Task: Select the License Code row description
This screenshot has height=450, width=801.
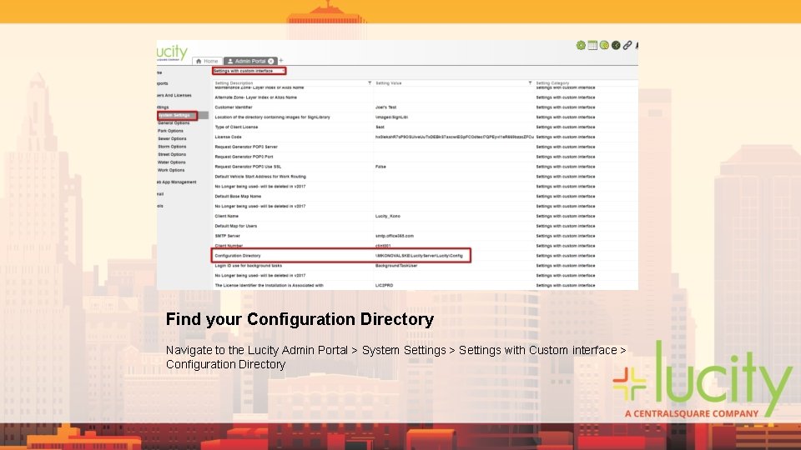Action: 228,137
